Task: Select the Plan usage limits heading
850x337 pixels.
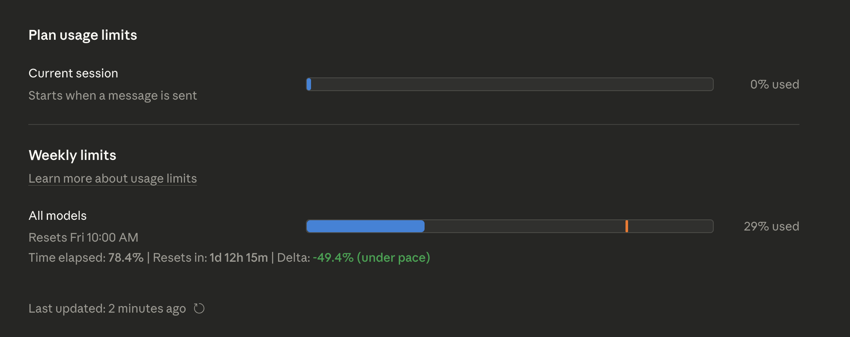Action: 83,35
